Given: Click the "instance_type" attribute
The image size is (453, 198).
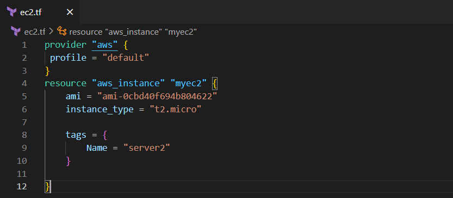Looking at the screenshot, I should (100, 109).
